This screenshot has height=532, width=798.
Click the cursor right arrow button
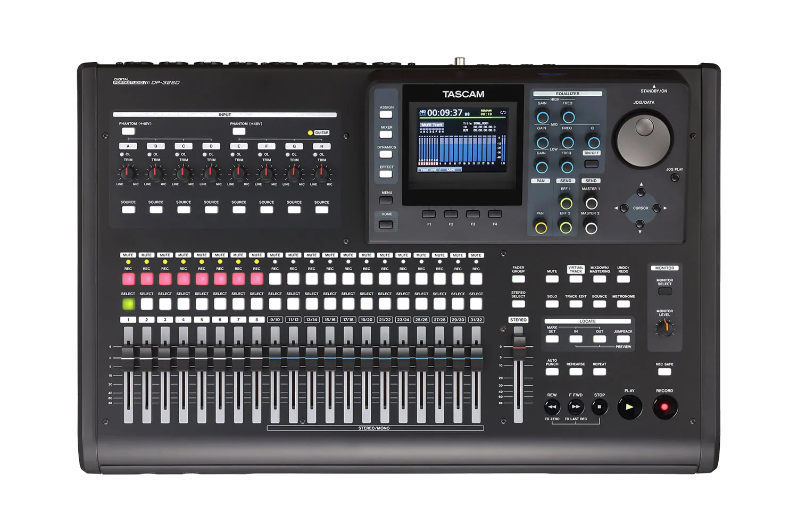coord(657,208)
